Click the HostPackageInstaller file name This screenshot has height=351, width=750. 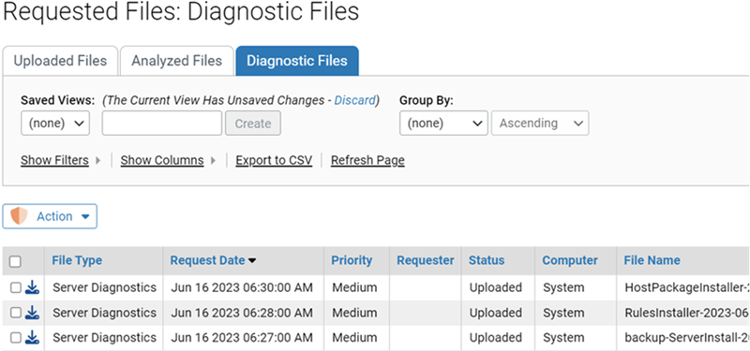coord(686,287)
